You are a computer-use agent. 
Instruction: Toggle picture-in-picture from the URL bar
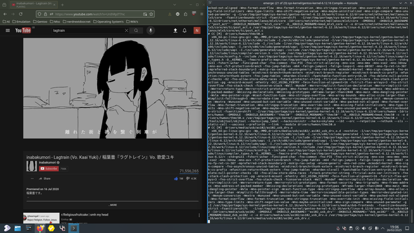point(145,14)
